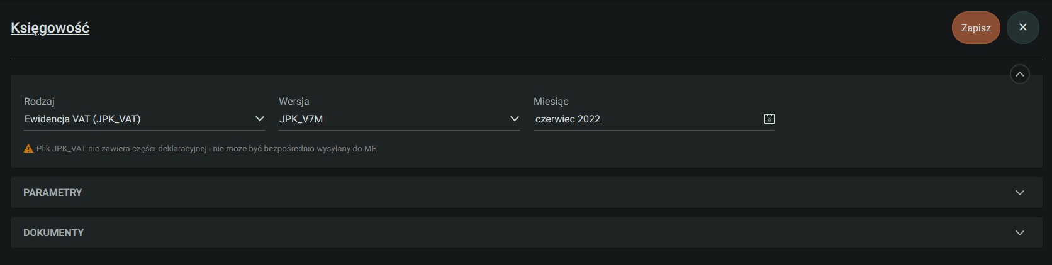Expand DOKUMENTY using its chevron arrow
This screenshot has height=265, width=1052.
[1019, 233]
